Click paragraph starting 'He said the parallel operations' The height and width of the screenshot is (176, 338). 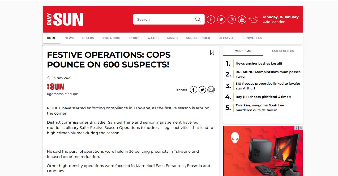pyautogui.click(x=123, y=154)
